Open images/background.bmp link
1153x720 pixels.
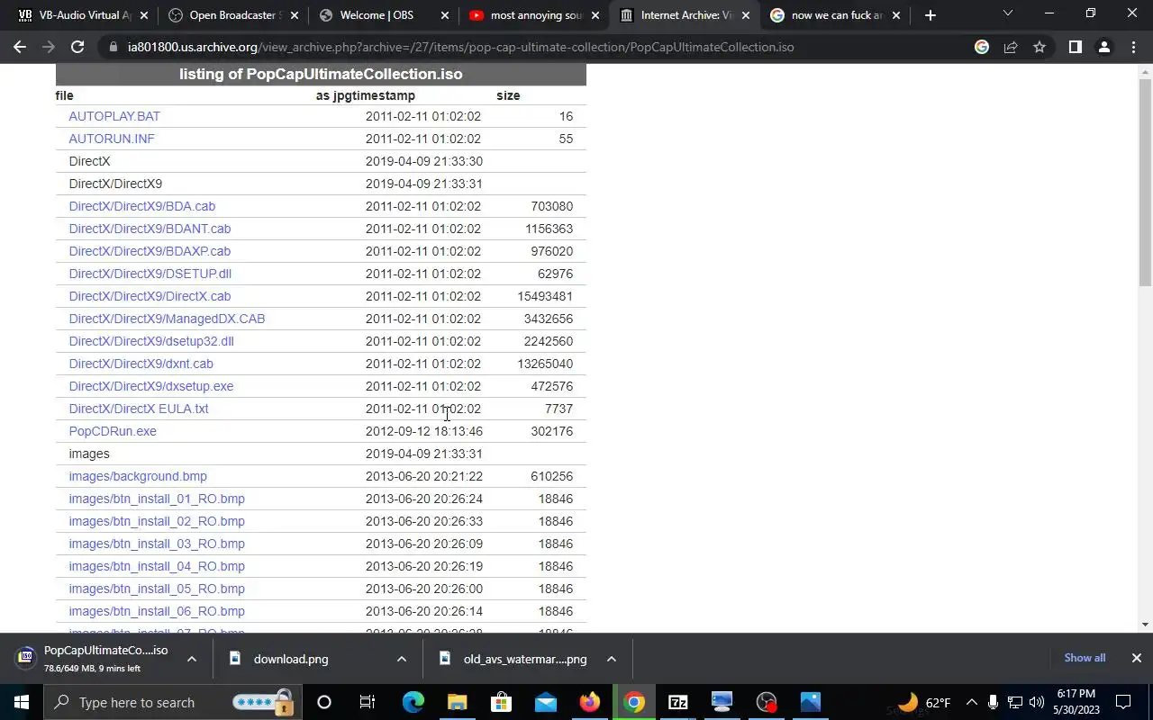point(138,476)
